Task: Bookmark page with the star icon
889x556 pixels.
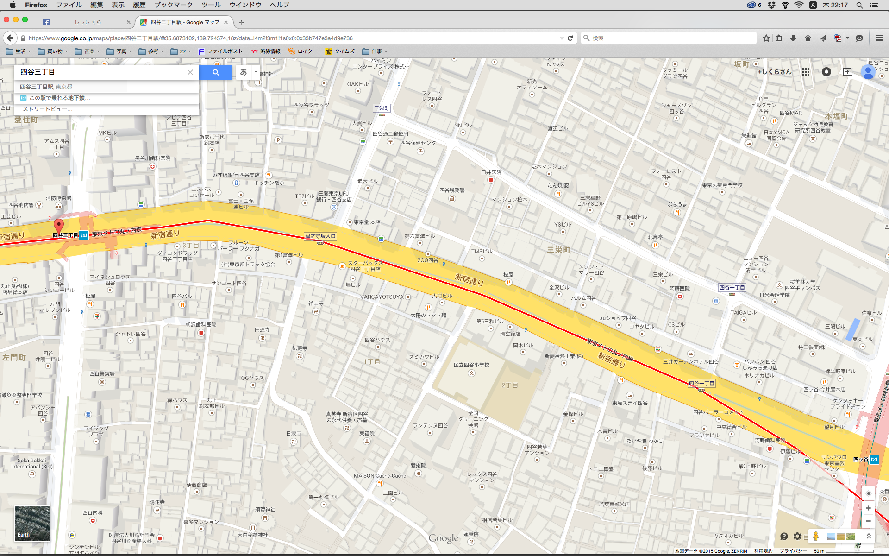Action: (766, 38)
